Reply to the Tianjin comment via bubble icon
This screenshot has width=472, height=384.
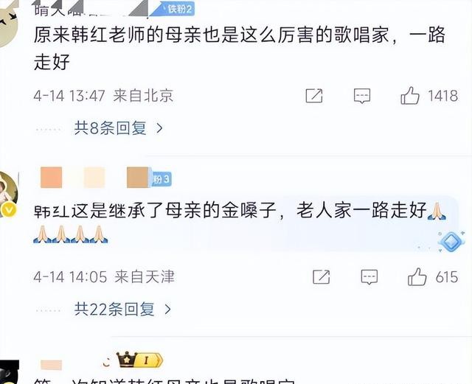(x=369, y=277)
